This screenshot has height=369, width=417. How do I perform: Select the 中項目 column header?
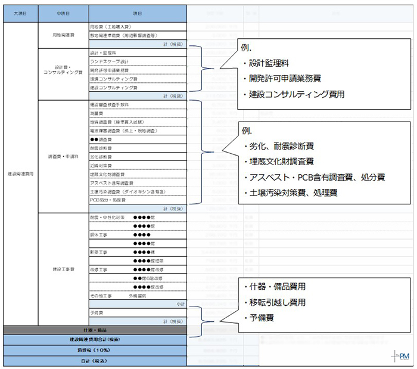63,12
